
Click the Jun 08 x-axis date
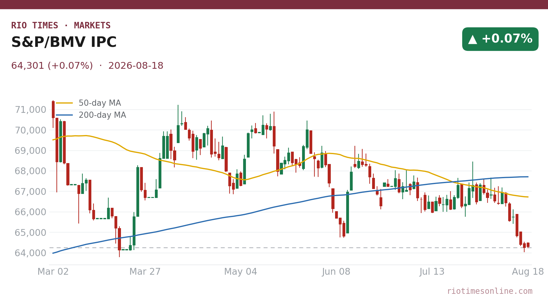coord(336,272)
